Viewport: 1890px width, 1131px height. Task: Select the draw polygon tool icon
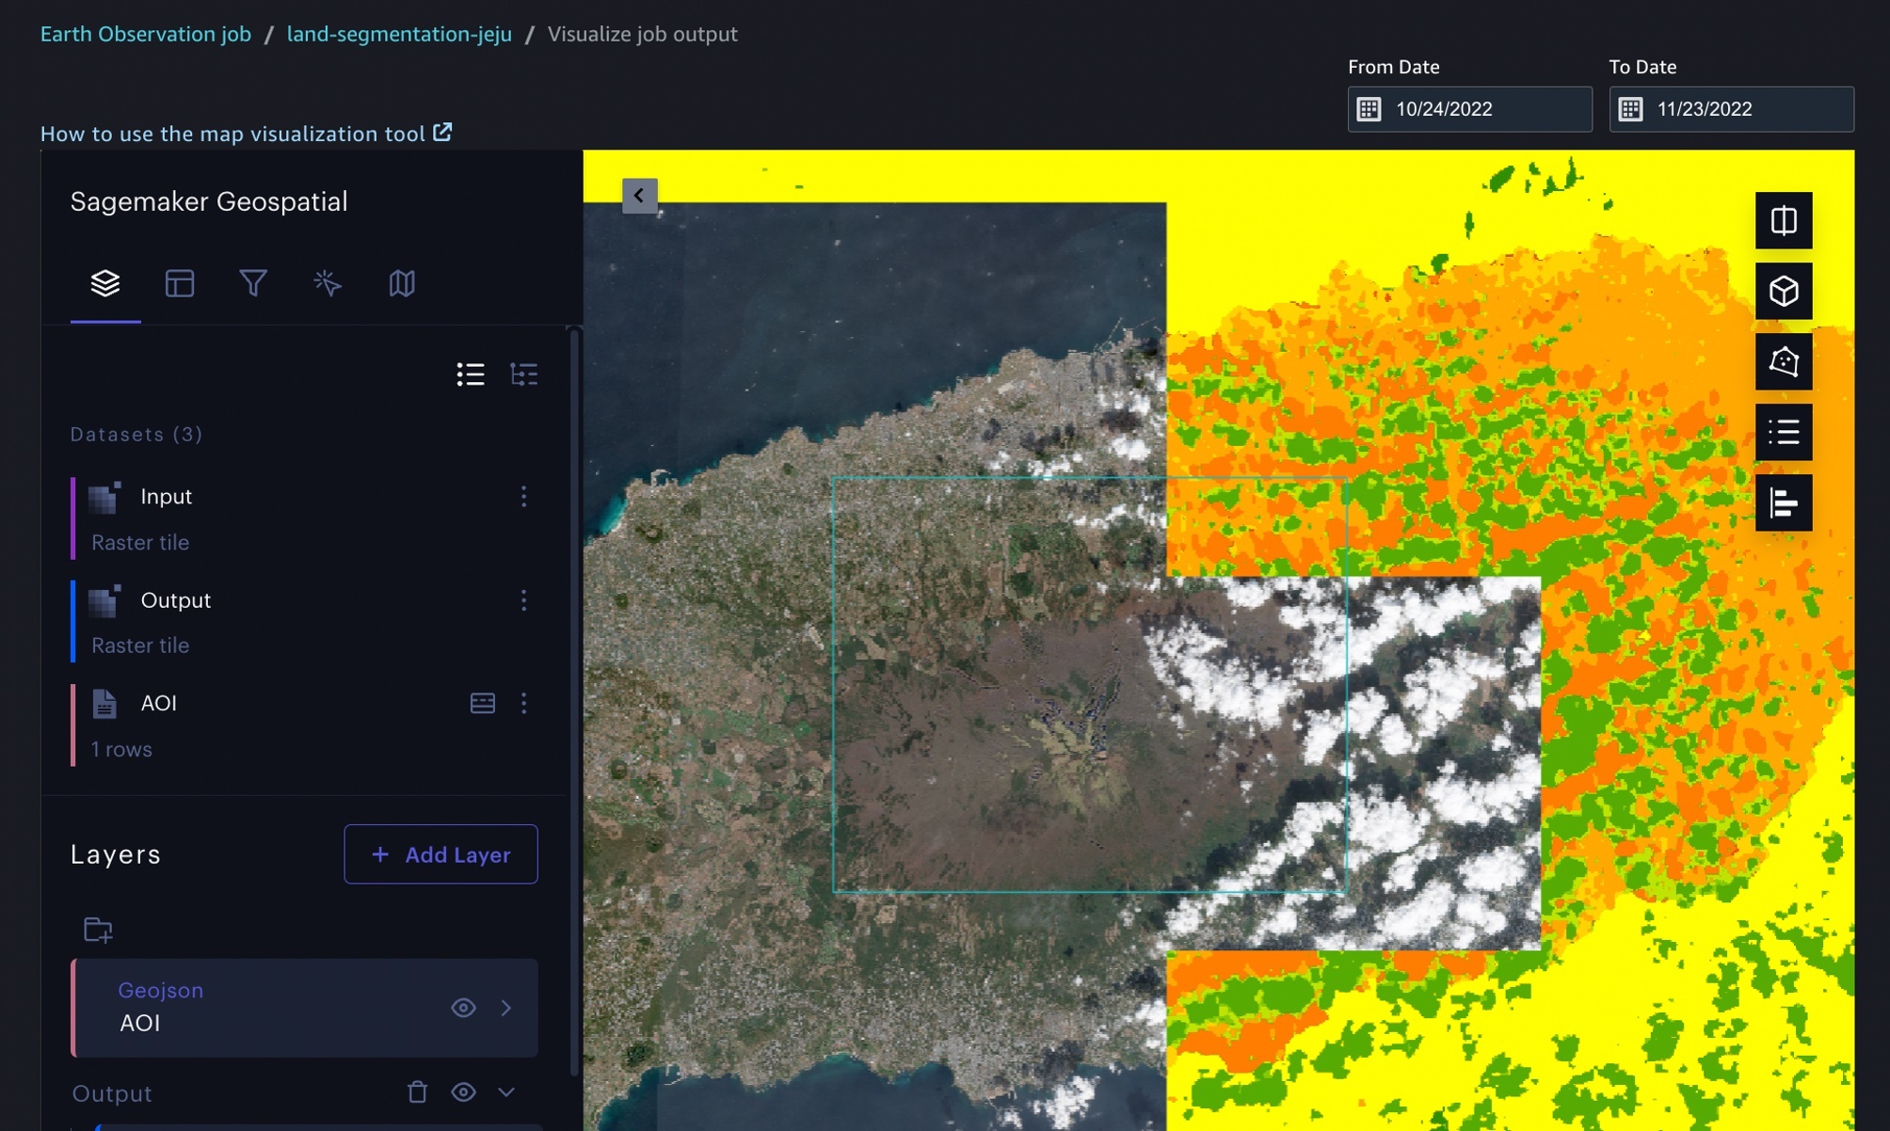click(x=1783, y=361)
